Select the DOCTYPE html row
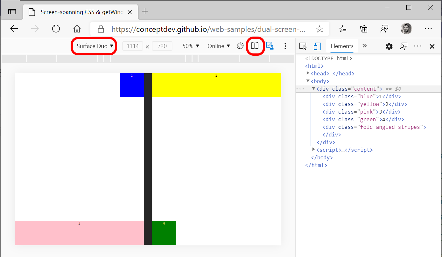The height and width of the screenshot is (257, 442). pos(329,58)
